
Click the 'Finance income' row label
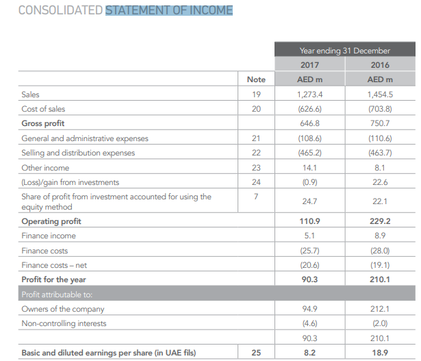click(x=49, y=236)
